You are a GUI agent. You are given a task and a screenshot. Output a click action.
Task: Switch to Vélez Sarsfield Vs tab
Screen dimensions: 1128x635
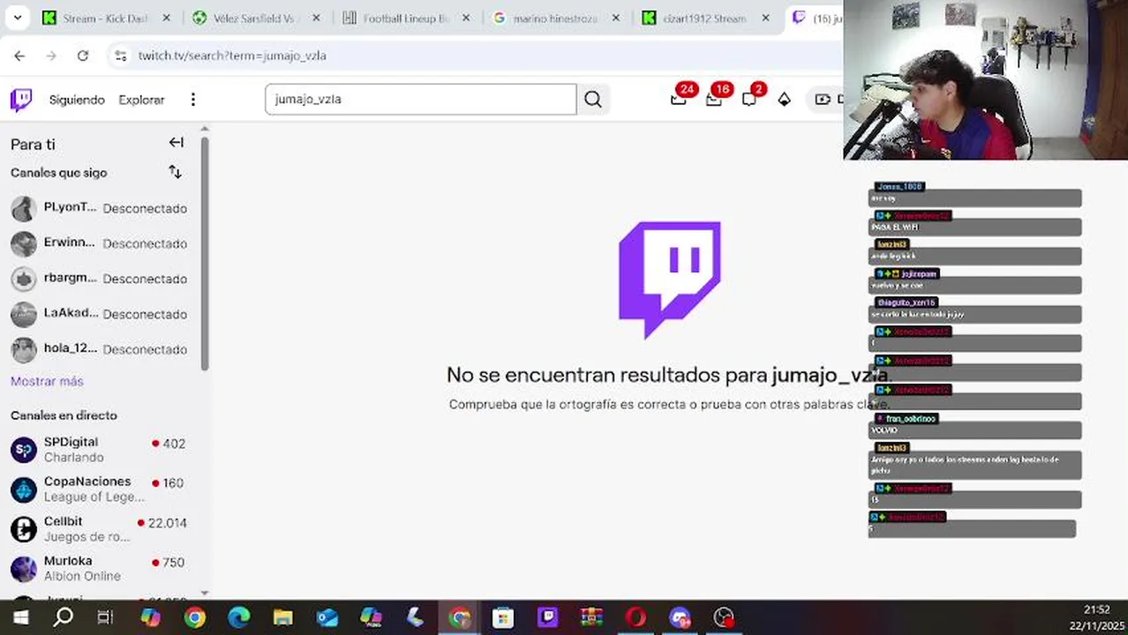(x=256, y=18)
